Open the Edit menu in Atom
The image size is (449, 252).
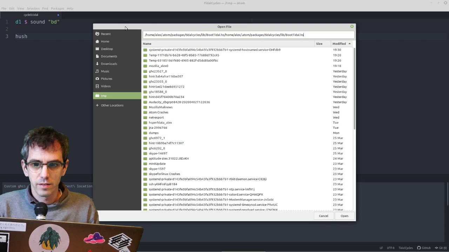12,8
